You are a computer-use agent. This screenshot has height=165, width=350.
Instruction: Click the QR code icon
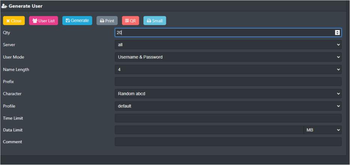127,21
